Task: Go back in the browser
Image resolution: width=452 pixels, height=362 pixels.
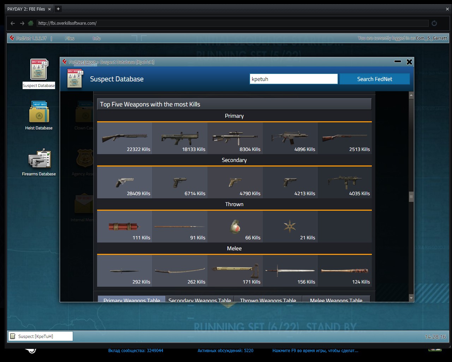Action: click(13, 23)
